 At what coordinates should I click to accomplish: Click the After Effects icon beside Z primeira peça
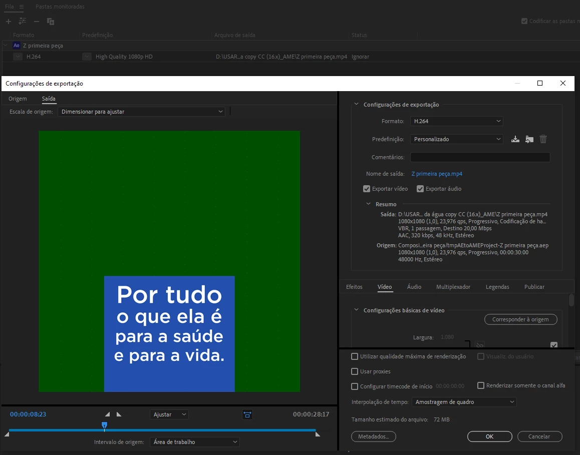pyautogui.click(x=16, y=46)
